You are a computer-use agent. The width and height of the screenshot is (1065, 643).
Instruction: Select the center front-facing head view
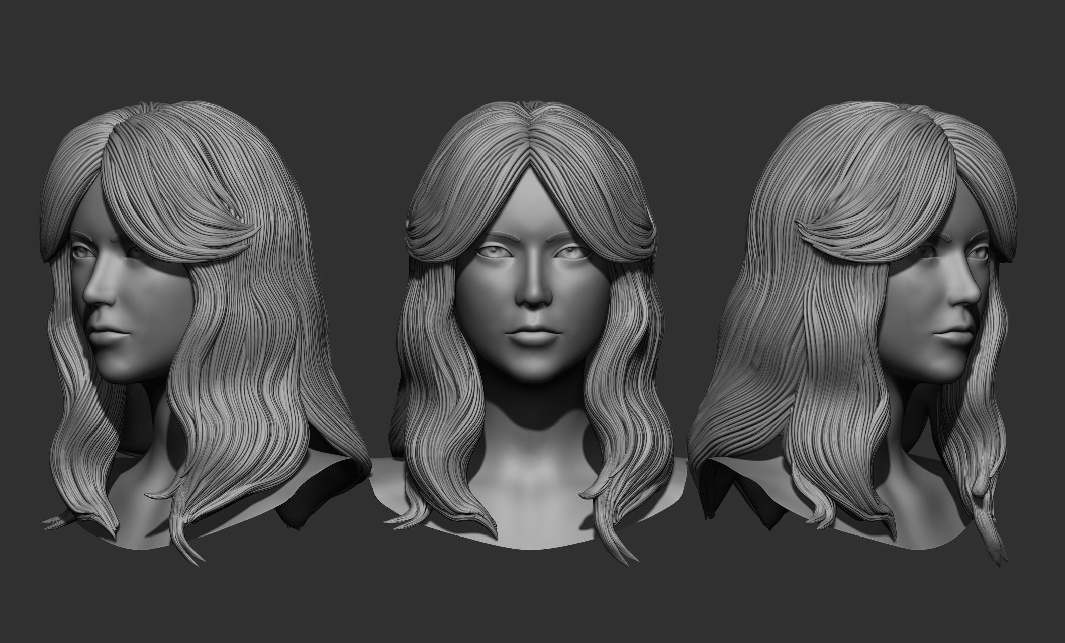click(x=532, y=301)
